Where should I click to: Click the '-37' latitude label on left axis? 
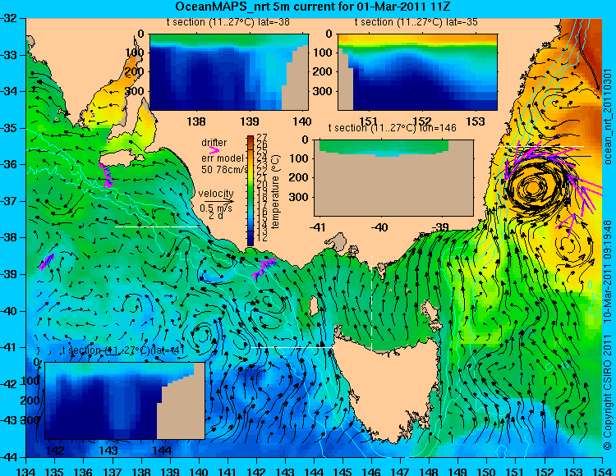tap(9, 201)
